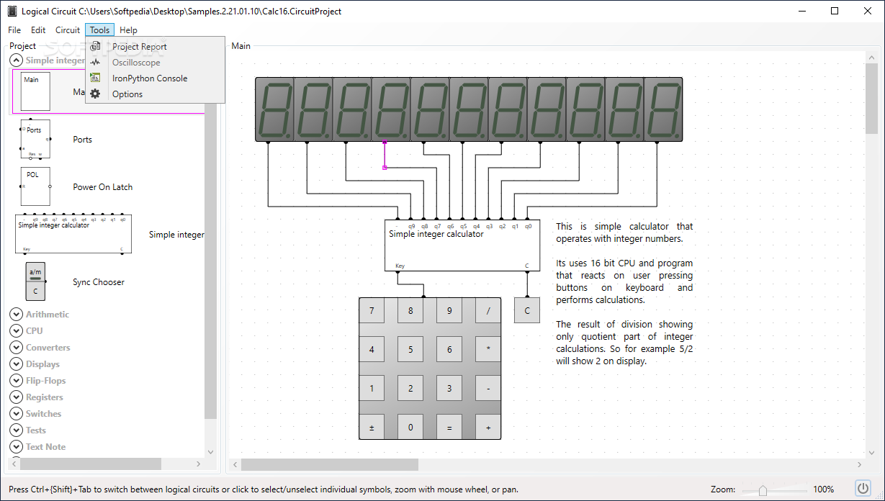Click the 100% zoom value
The image size is (885, 501).
(x=824, y=489)
